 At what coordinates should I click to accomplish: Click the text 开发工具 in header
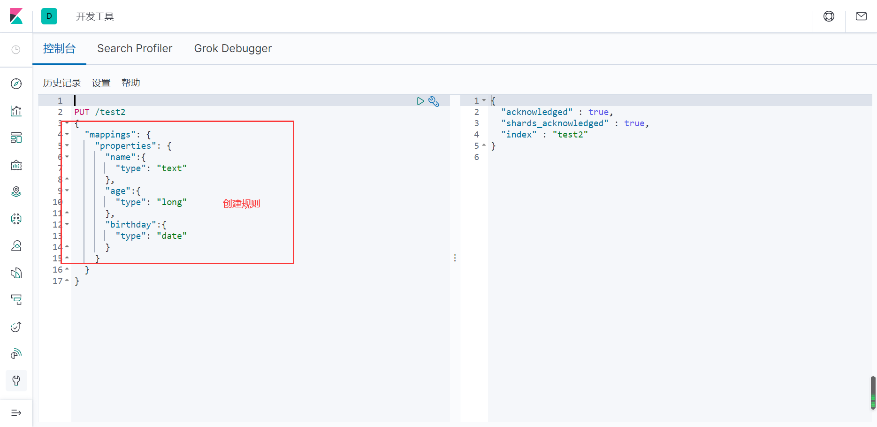tap(95, 16)
